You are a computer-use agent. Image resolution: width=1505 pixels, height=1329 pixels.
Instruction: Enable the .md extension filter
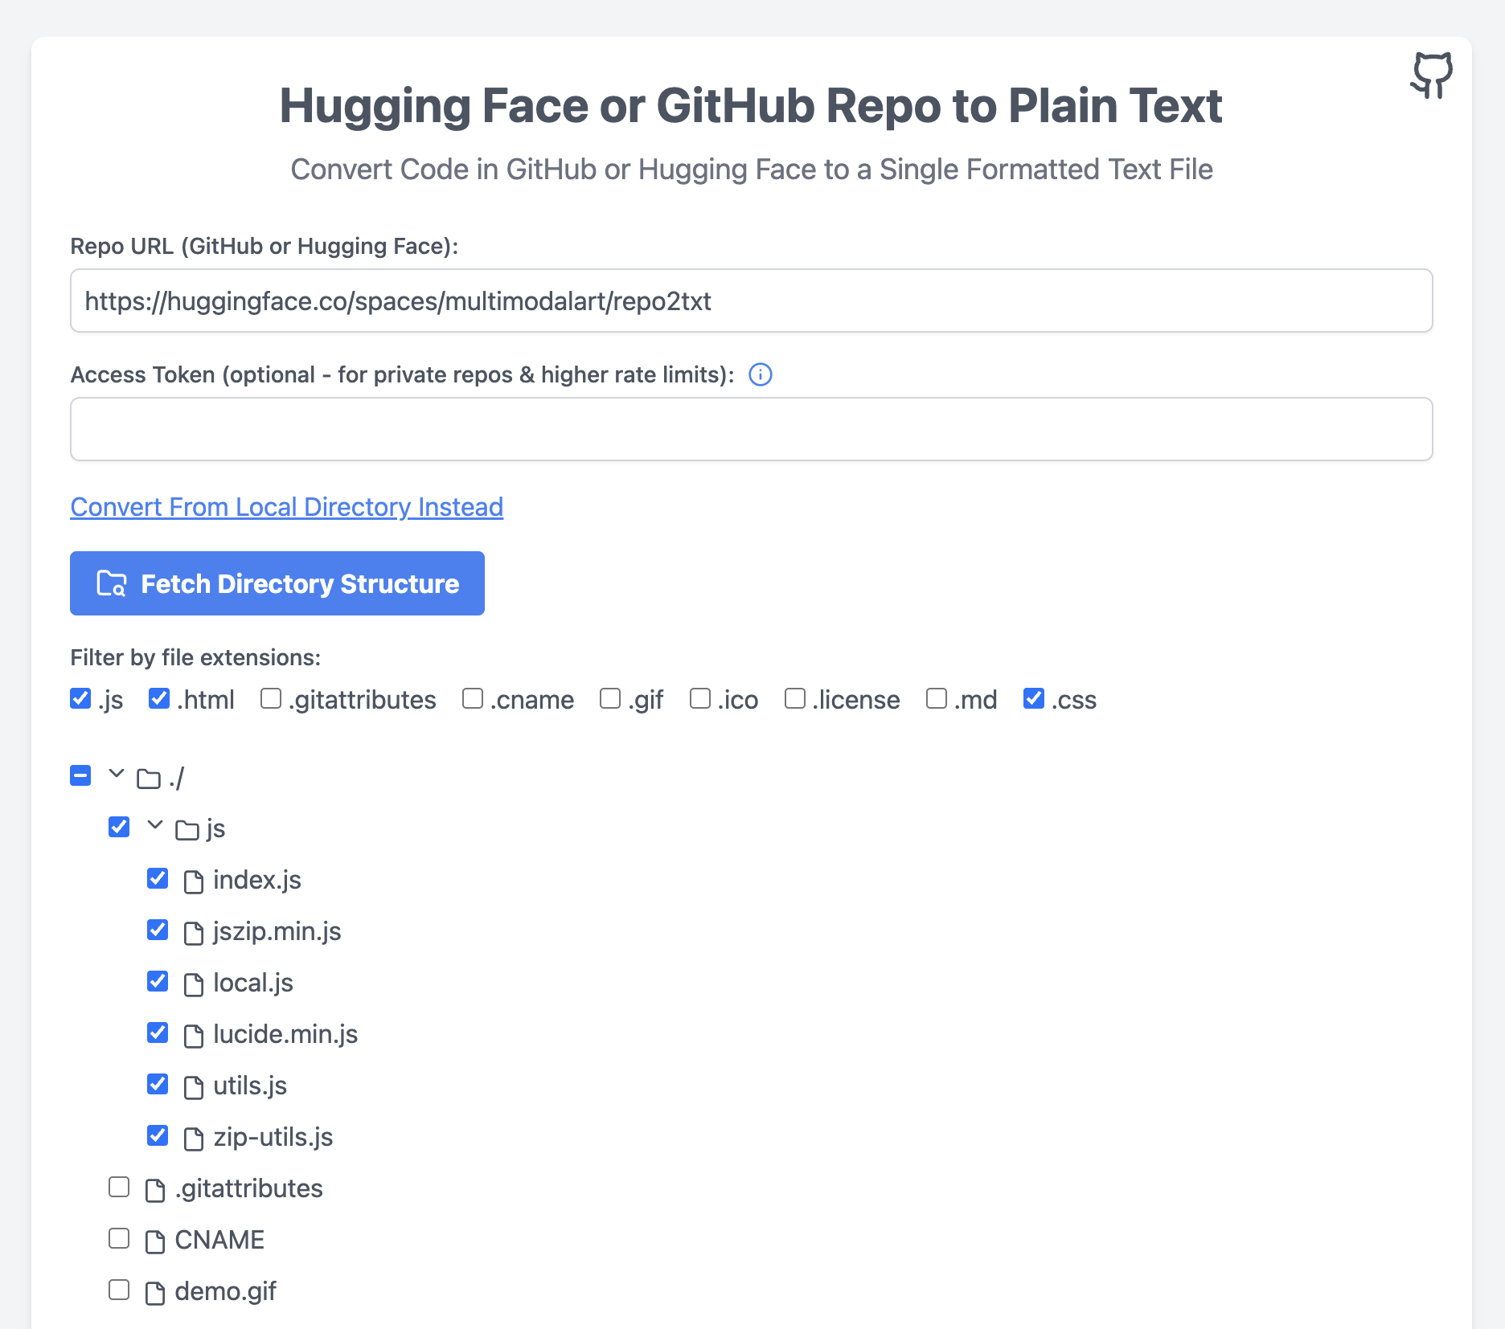pos(937,699)
